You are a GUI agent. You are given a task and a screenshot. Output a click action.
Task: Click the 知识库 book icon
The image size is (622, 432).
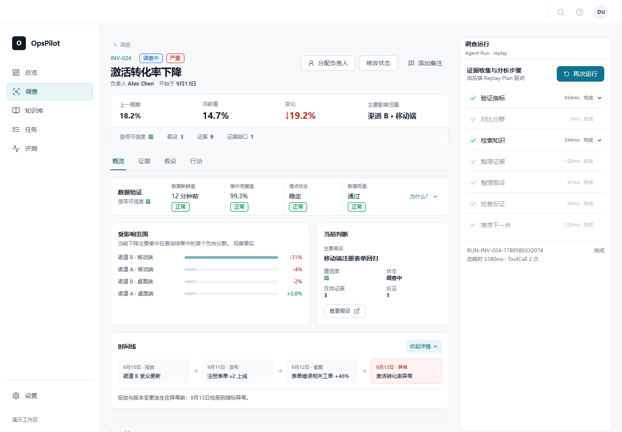click(16, 111)
